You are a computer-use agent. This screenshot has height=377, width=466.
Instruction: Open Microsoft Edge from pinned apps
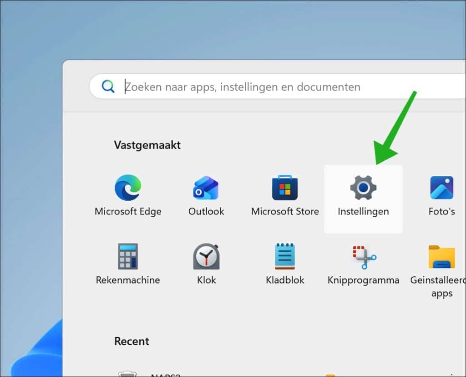128,195
